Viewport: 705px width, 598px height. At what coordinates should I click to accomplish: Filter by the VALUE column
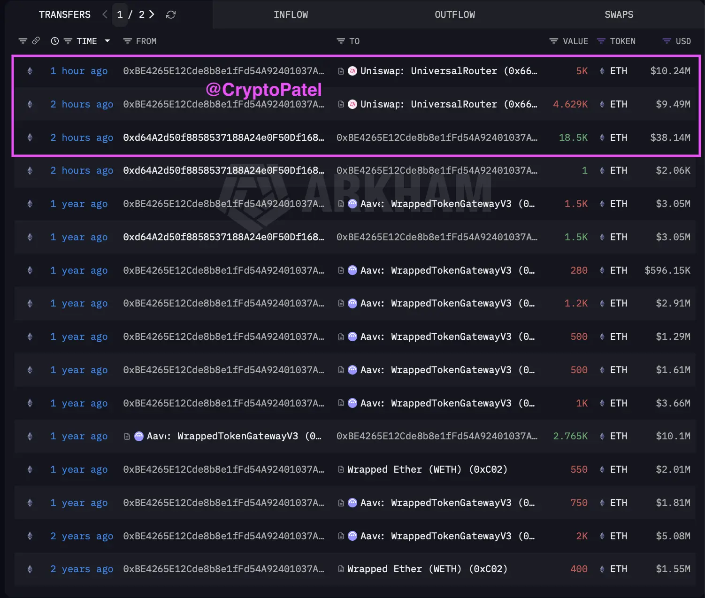554,41
